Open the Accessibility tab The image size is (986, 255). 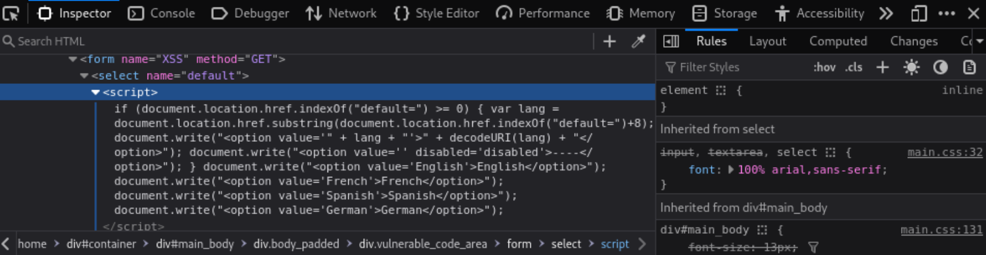819,13
